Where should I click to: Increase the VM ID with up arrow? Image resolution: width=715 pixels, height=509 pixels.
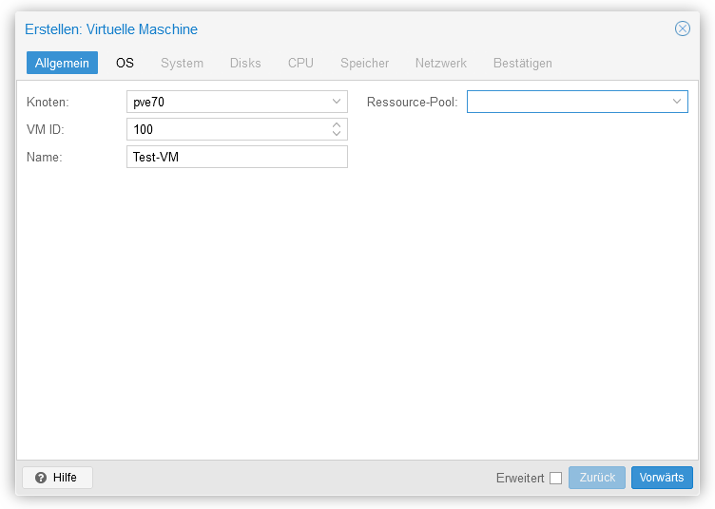[x=337, y=124]
